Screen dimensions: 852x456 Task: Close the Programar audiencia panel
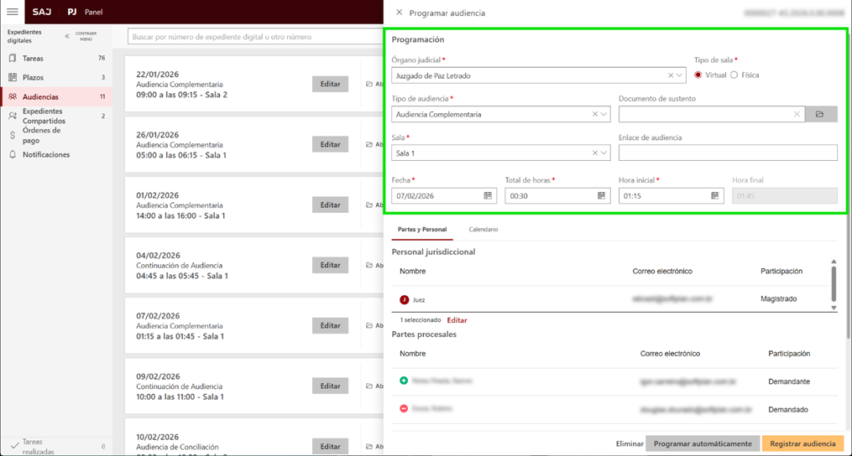tap(399, 13)
